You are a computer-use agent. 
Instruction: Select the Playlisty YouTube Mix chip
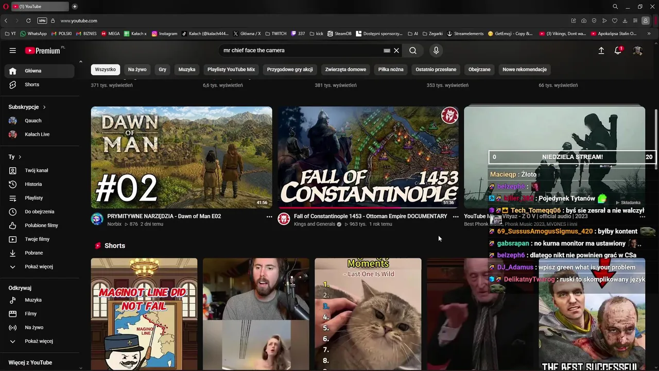(231, 70)
